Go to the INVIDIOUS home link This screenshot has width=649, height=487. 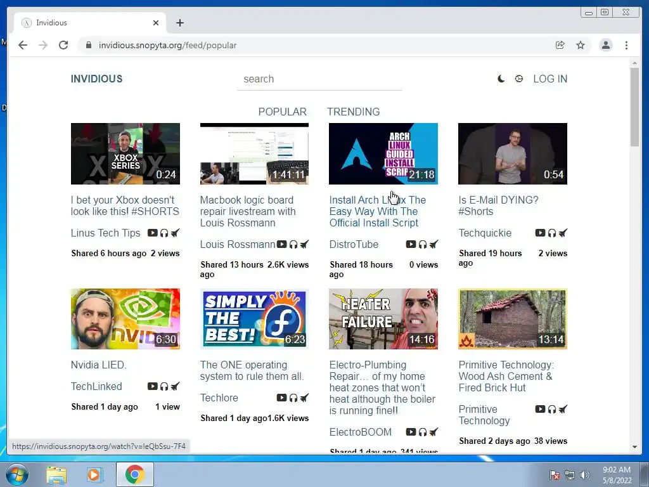click(96, 79)
